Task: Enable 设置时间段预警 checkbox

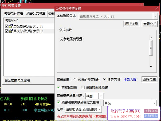Action: pos(83,87)
